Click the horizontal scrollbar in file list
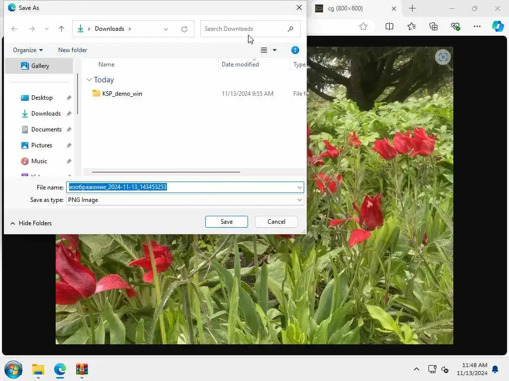The image size is (509, 381). click(x=166, y=172)
